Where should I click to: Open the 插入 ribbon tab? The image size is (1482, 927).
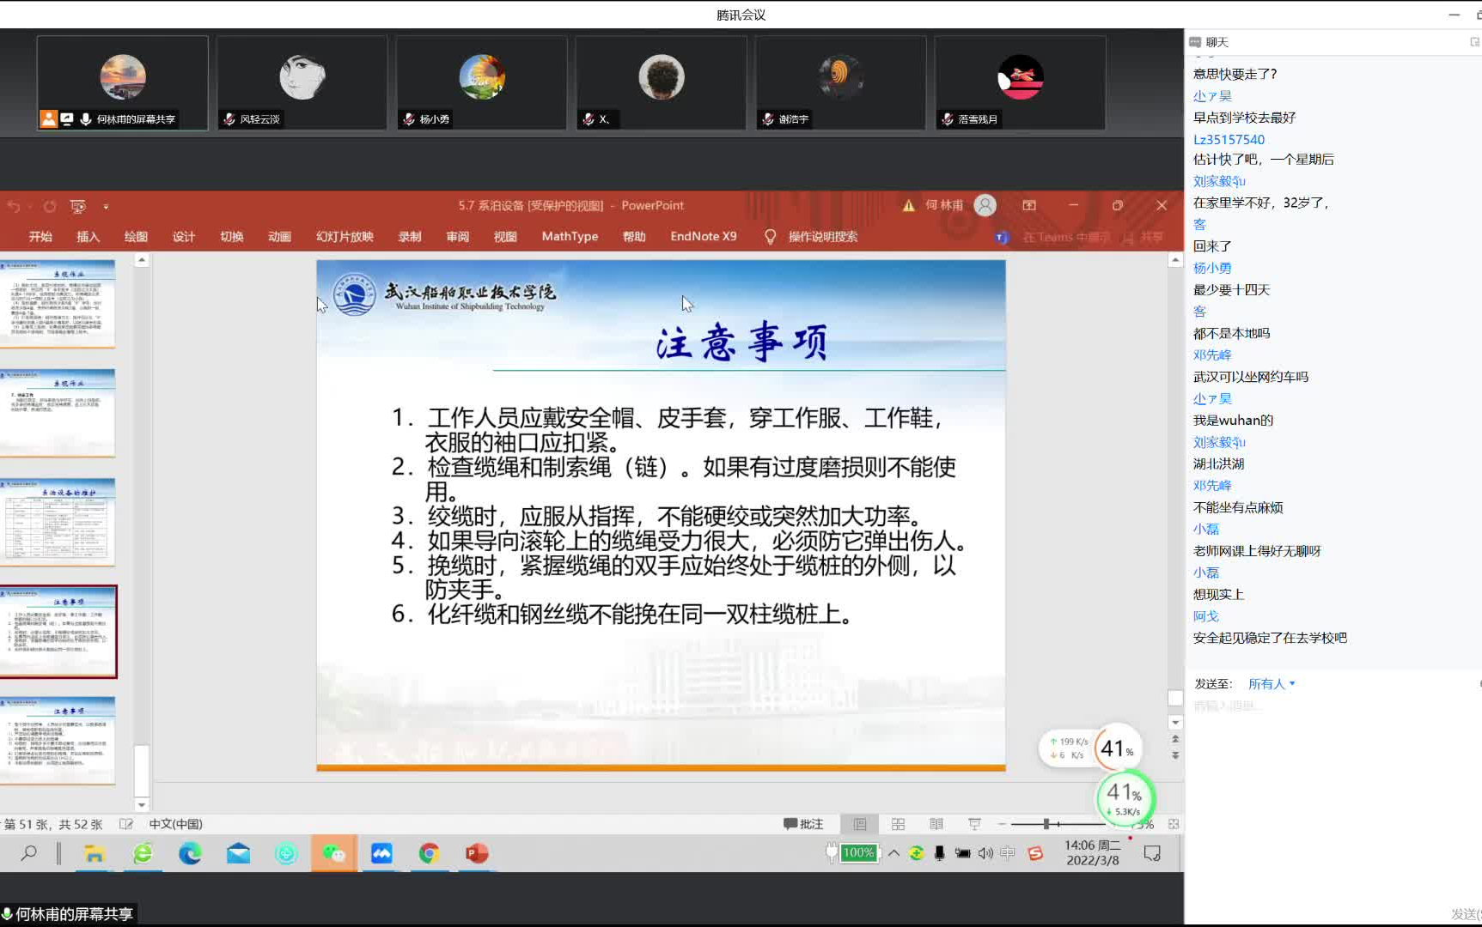(x=88, y=237)
